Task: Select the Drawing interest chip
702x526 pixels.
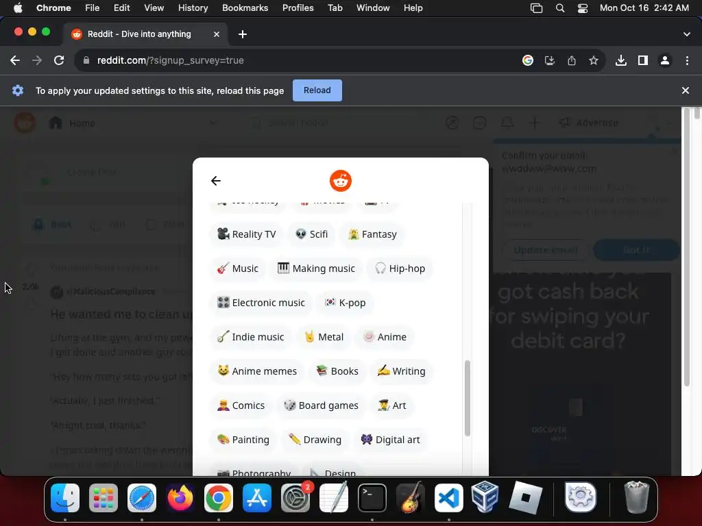Action: (x=315, y=440)
